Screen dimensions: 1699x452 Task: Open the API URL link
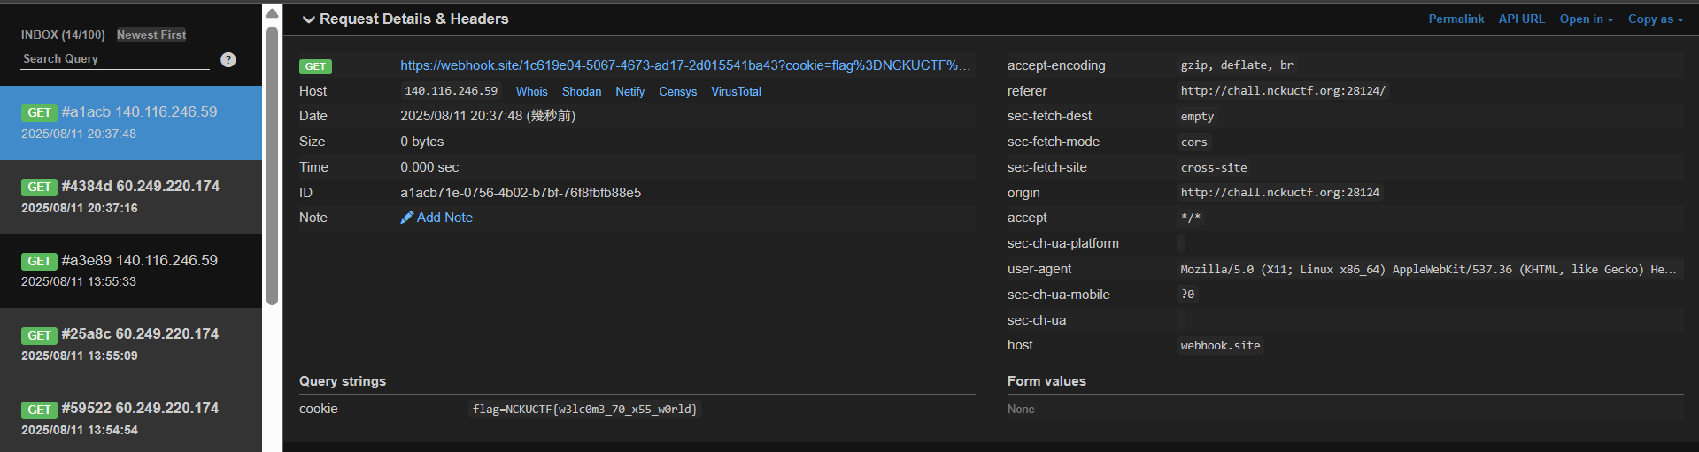coord(1521,19)
